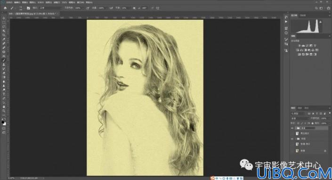This screenshot has width=332, height=180.
Task: Open the Adjustments panel menu
Action: click(330, 36)
